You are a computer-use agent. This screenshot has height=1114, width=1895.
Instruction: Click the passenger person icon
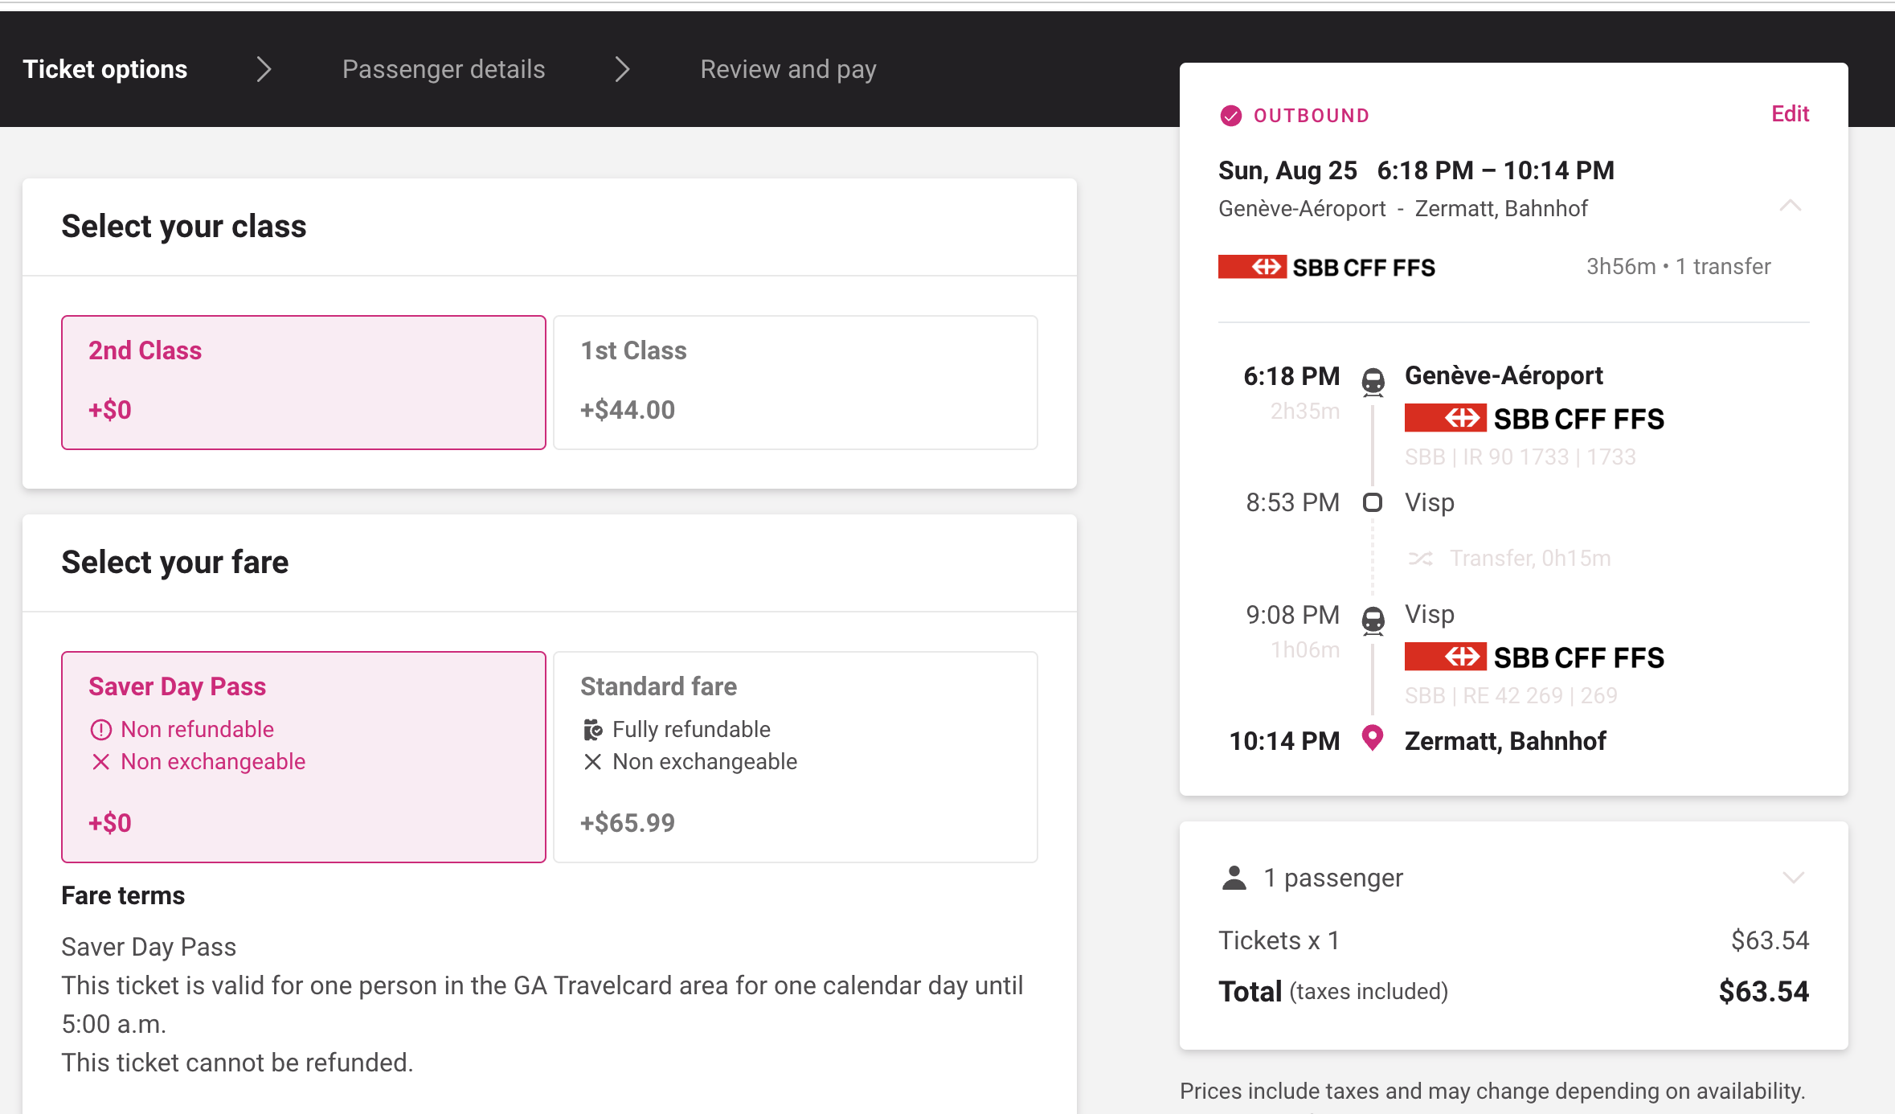click(1234, 878)
